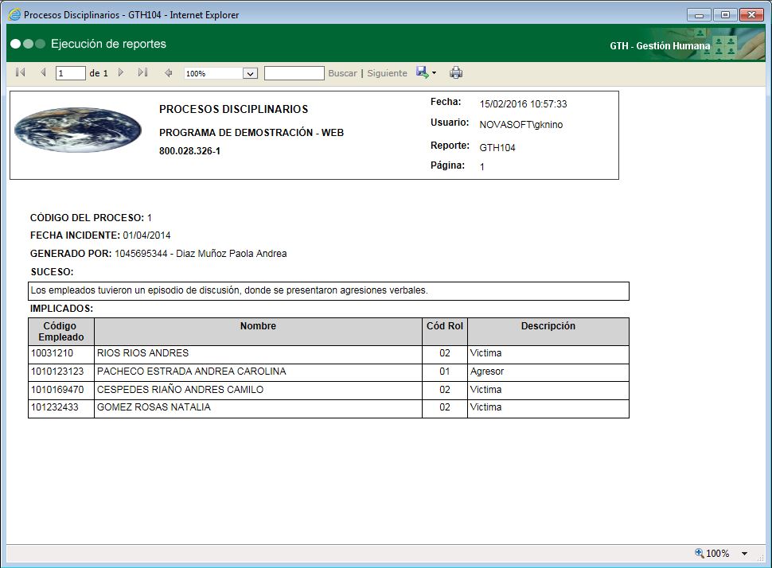Click the Siguiente link
772x568 pixels.
(387, 72)
